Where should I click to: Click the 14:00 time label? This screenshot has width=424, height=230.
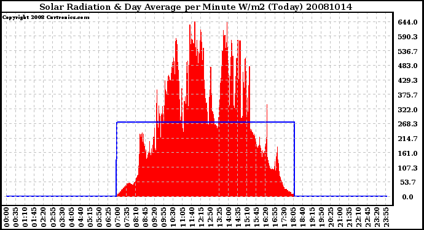(x=228, y=217)
